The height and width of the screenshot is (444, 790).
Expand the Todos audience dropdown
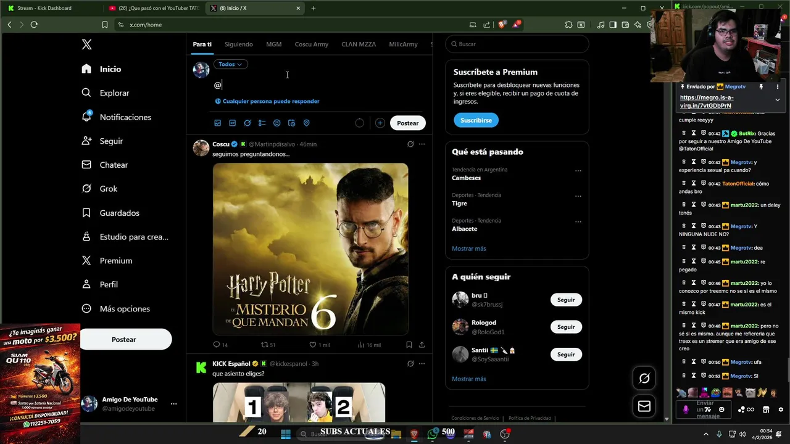(231, 64)
